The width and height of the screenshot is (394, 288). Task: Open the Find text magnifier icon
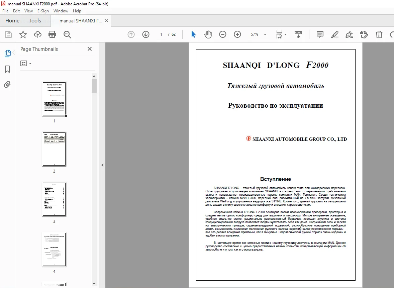[67, 34]
